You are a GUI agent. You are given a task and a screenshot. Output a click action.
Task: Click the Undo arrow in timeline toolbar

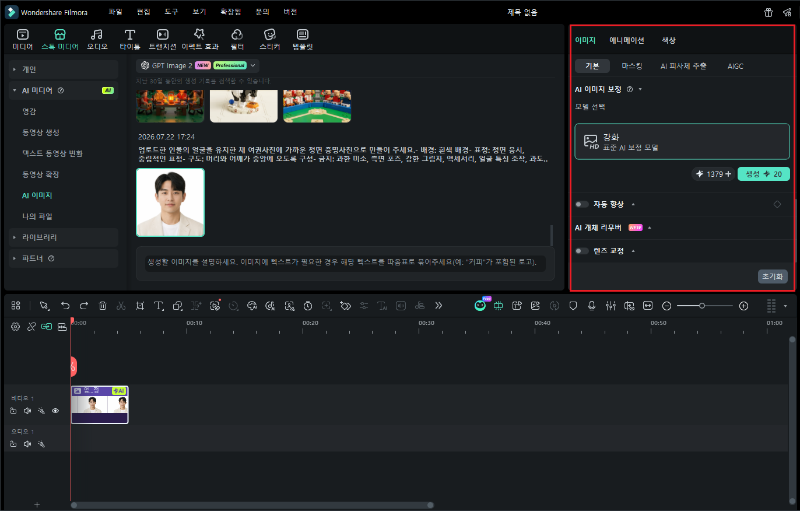pyautogui.click(x=65, y=305)
